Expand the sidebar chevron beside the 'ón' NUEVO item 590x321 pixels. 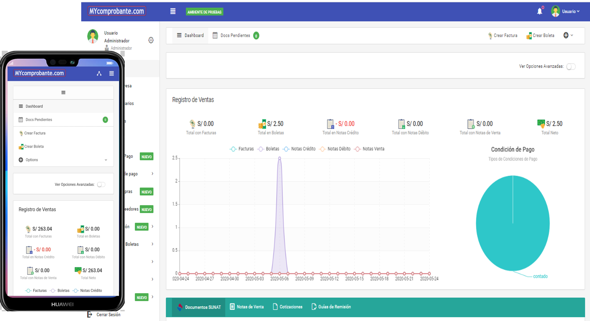click(x=152, y=226)
